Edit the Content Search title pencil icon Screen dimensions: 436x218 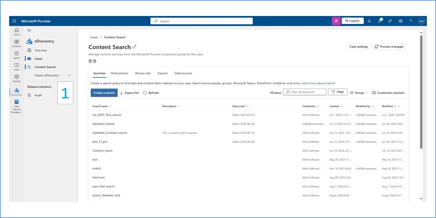134,47
